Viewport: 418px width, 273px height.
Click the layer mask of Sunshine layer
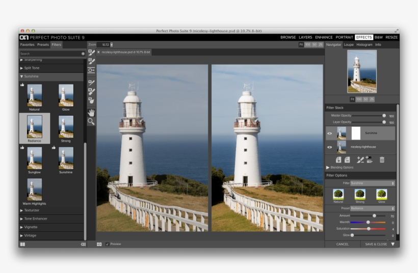pos(356,133)
